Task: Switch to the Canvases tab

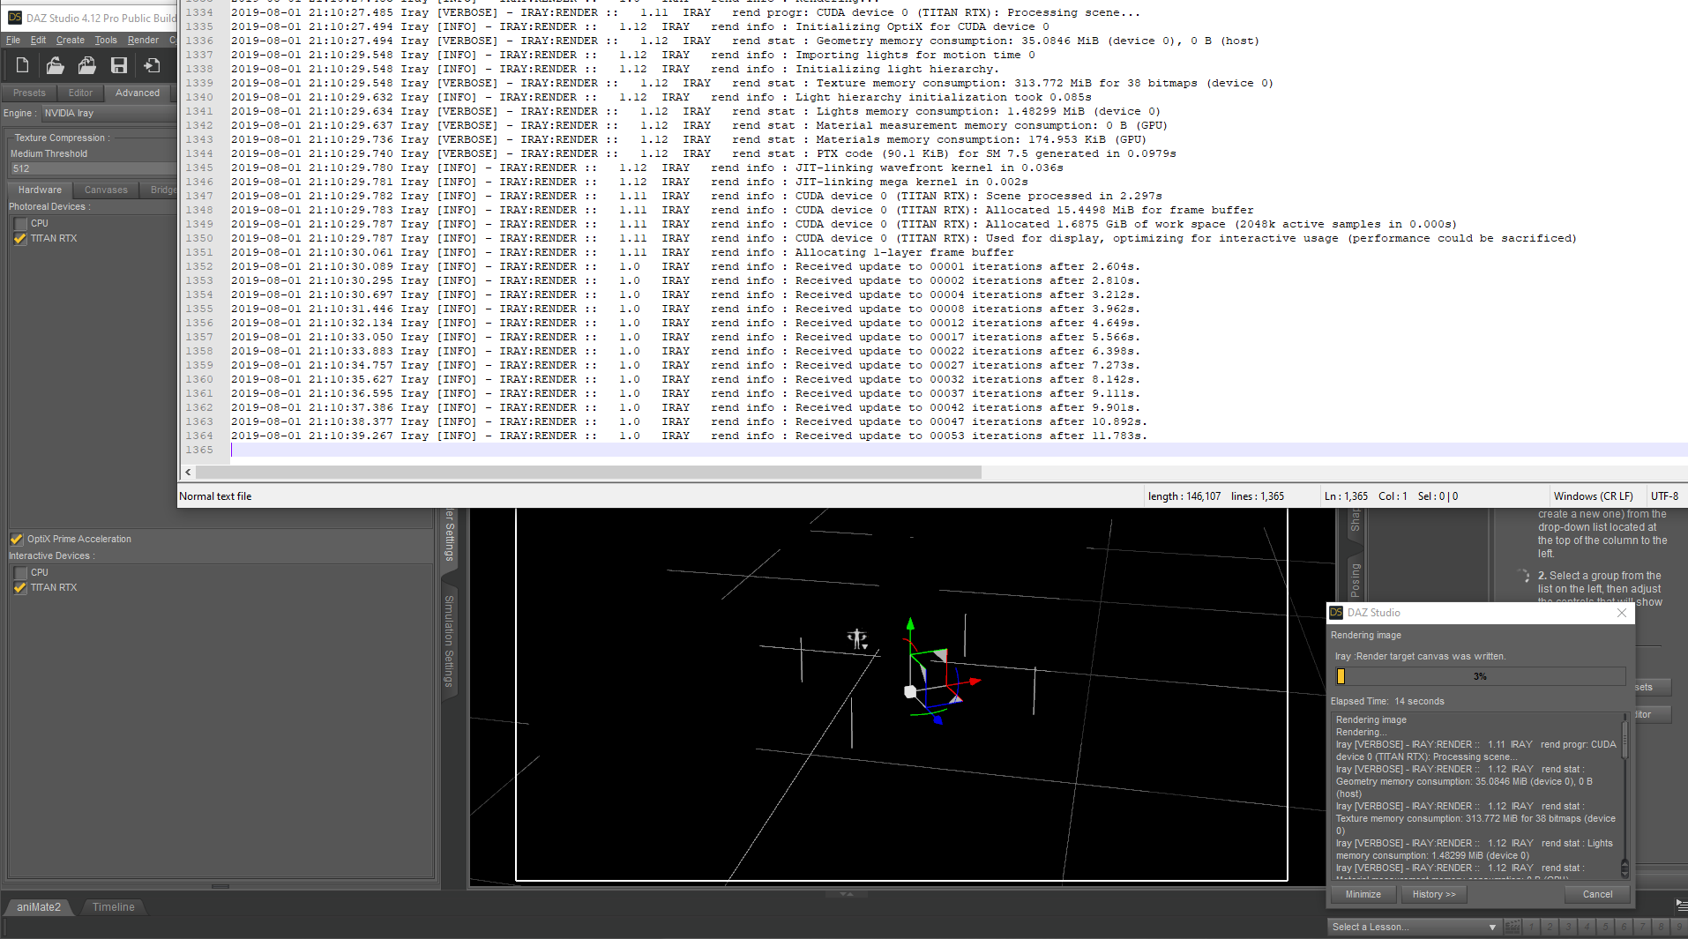Action: pyautogui.click(x=106, y=190)
